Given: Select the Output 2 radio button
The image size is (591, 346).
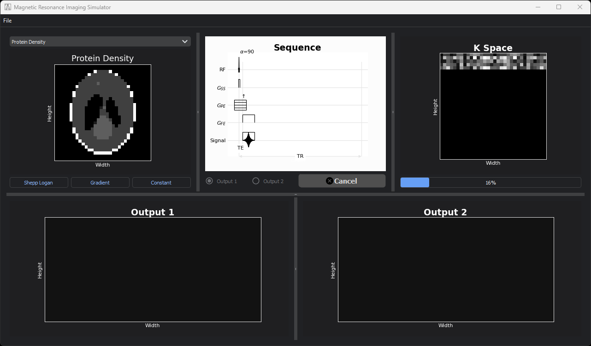Looking at the screenshot, I should tap(268, 181).
